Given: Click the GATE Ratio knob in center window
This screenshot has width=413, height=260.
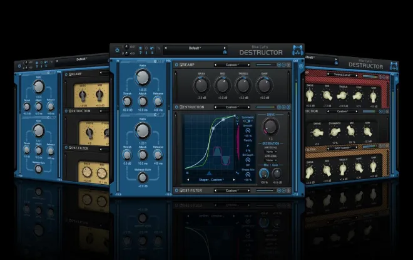Looking at the screenshot, I should coord(143,77).
